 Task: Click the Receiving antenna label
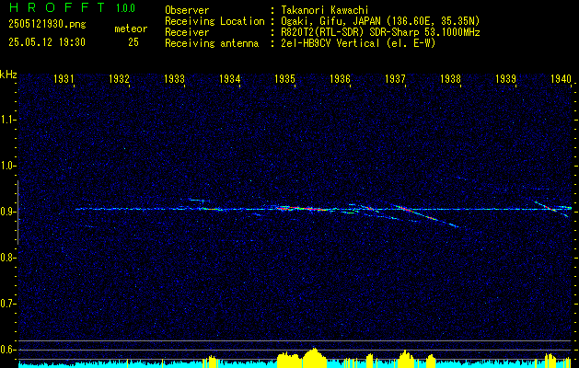tap(212, 43)
